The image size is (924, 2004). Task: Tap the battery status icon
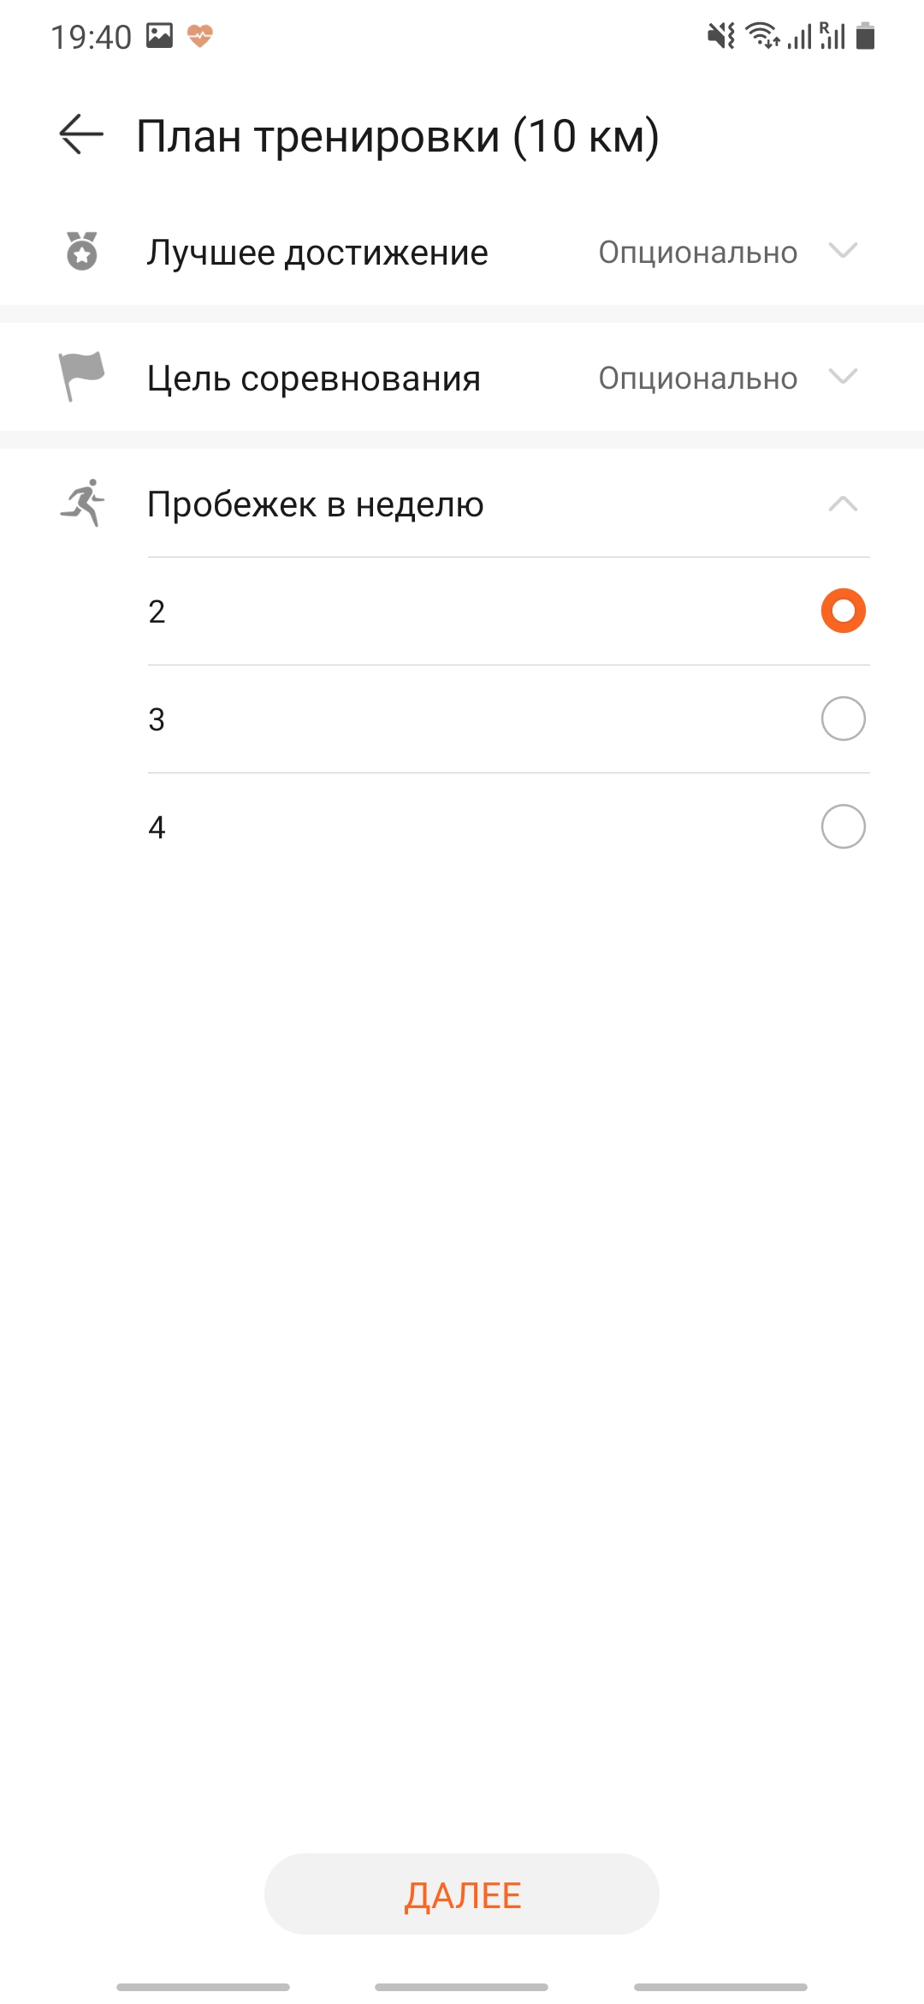pyautogui.click(x=865, y=36)
